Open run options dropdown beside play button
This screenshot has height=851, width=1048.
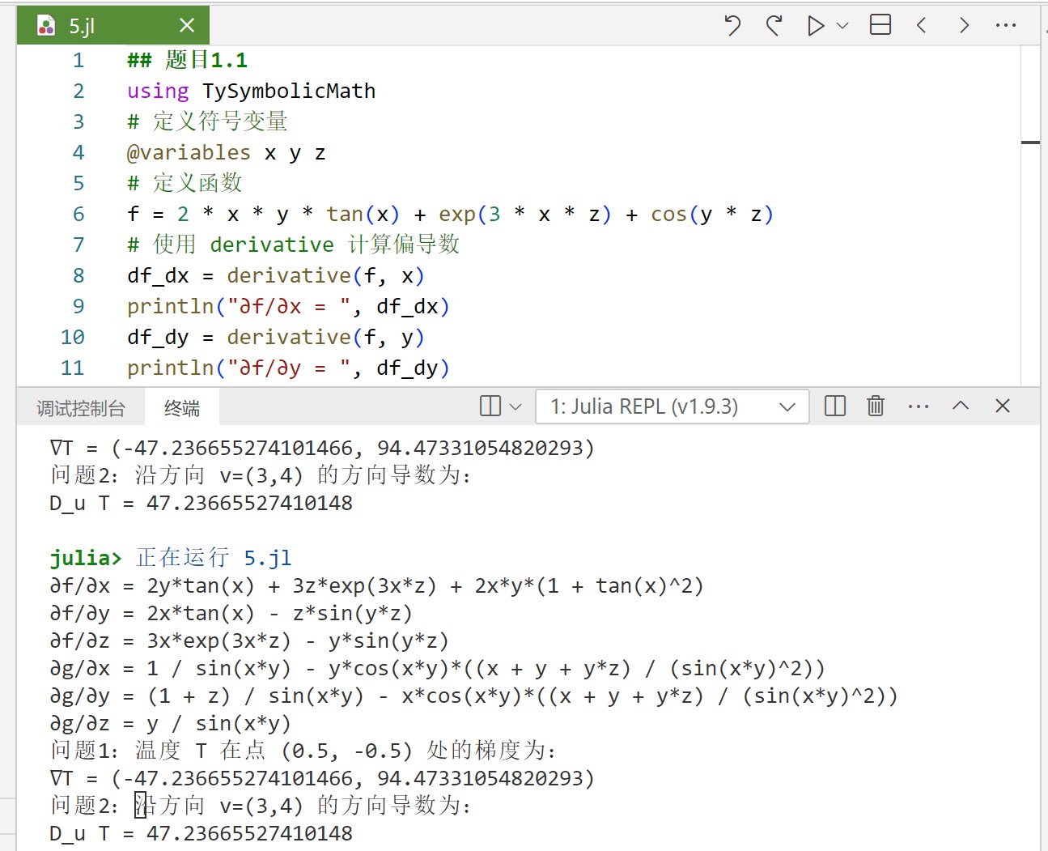tap(842, 26)
